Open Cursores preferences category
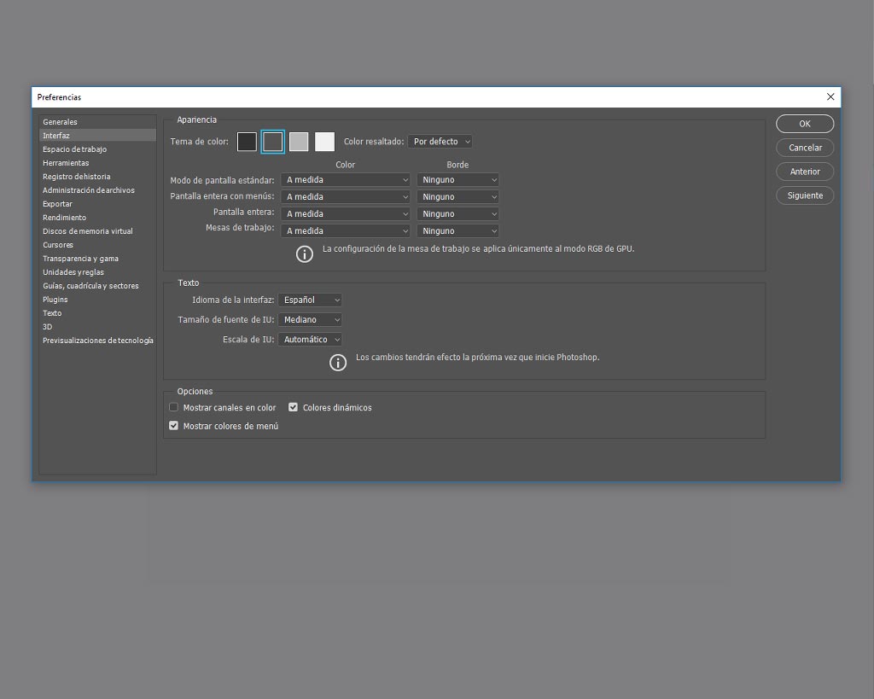874x699 pixels. [x=97, y=245]
